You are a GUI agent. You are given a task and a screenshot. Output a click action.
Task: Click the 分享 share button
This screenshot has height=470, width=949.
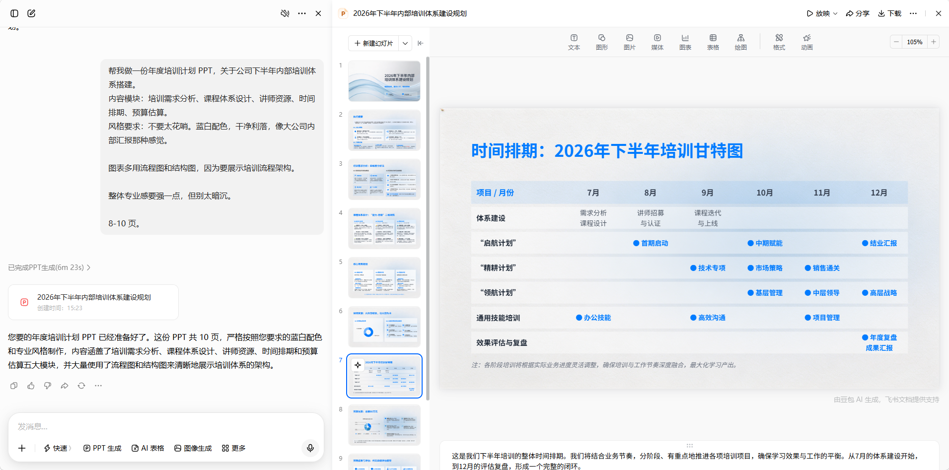[x=858, y=13]
